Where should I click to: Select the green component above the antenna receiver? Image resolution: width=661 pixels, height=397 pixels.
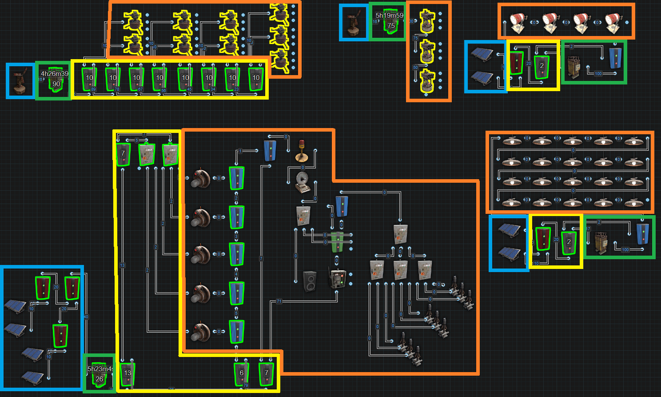click(338, 241)
